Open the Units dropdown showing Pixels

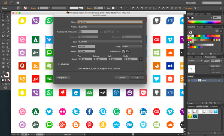tap(132, 46)
